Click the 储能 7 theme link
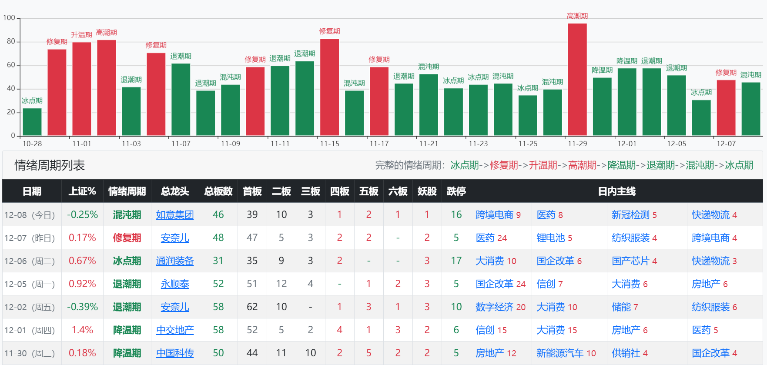767x365 pixels. tap(625, 307)
